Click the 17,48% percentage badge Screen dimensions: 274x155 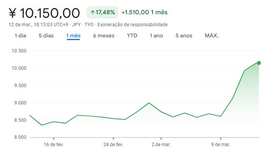pyautogui.click(x=102, y=12)
